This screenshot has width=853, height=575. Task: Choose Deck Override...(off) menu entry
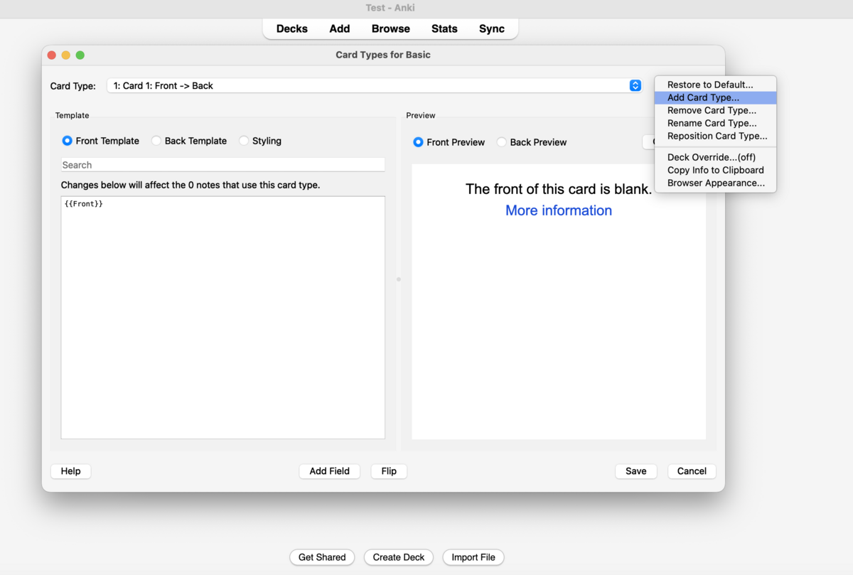tap(715, 157)
